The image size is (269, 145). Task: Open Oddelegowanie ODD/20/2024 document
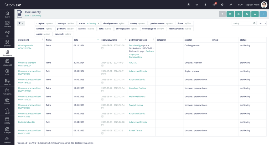click(25, 47)
